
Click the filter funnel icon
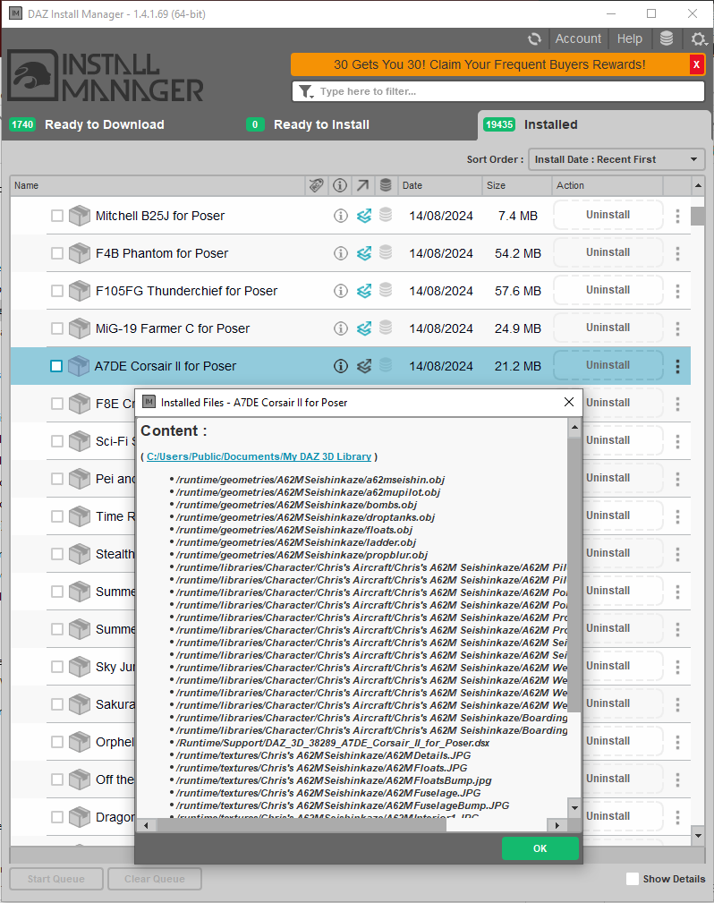click(306, 91)
